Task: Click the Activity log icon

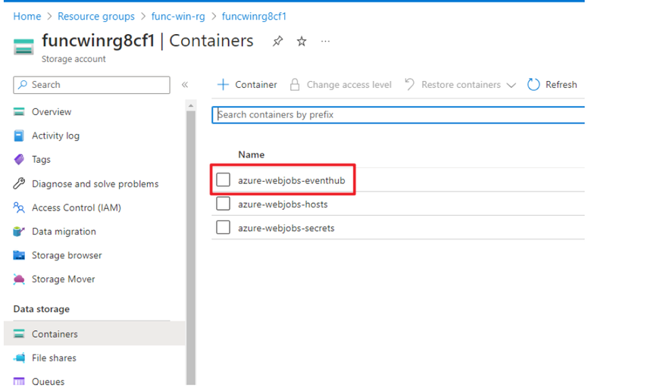Action: pos(19,136)
